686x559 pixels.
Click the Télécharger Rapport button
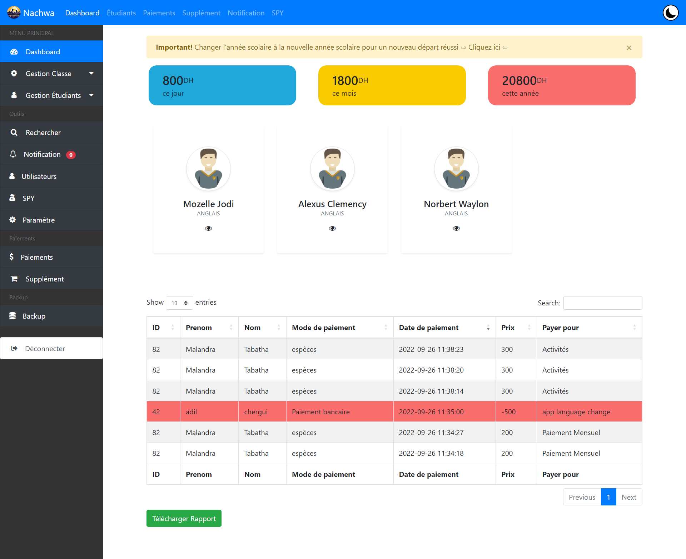[x=184, y=518]
